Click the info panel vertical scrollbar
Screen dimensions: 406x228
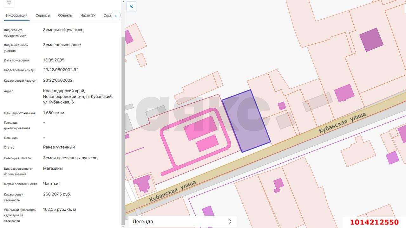(x=123, y=127)
